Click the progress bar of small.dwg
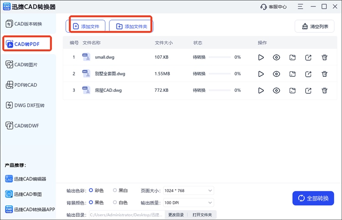This screenshot has height=220, width=342. [x=220, y=57]
